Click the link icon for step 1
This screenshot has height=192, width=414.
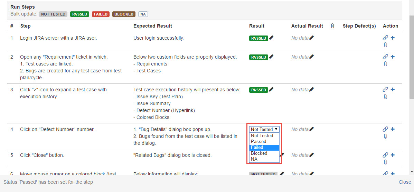coord(385,38)
